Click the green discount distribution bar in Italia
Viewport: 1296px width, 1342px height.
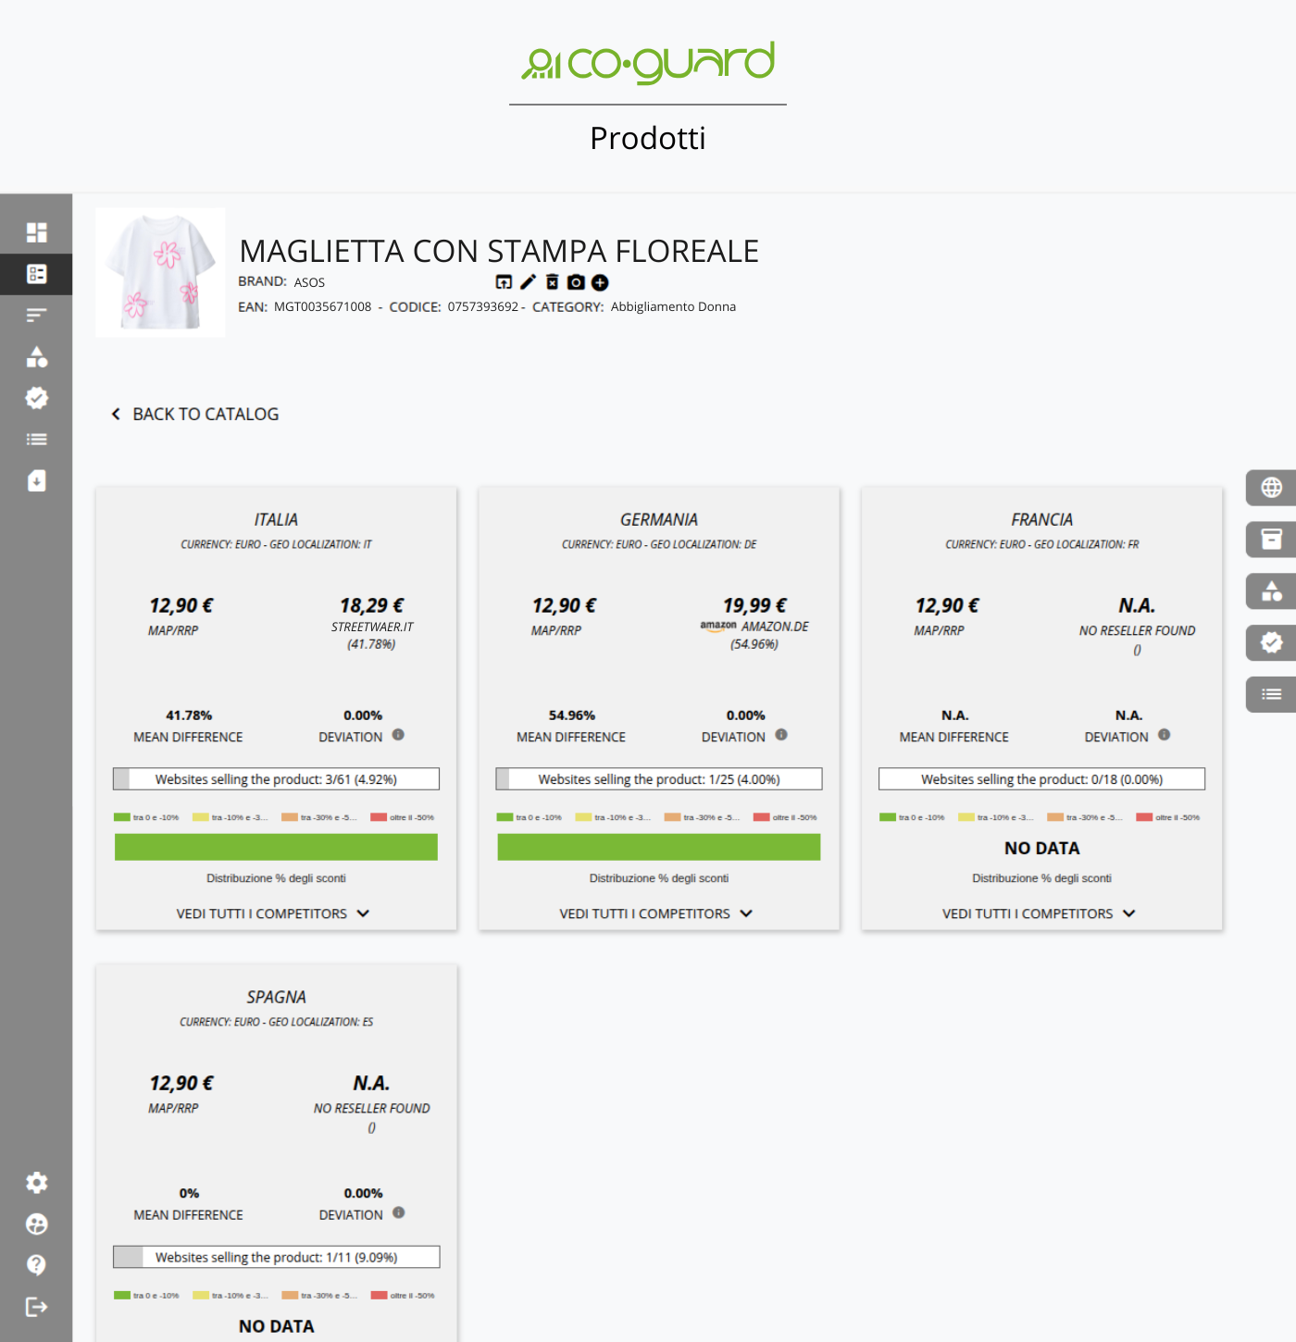pos(276,847)
